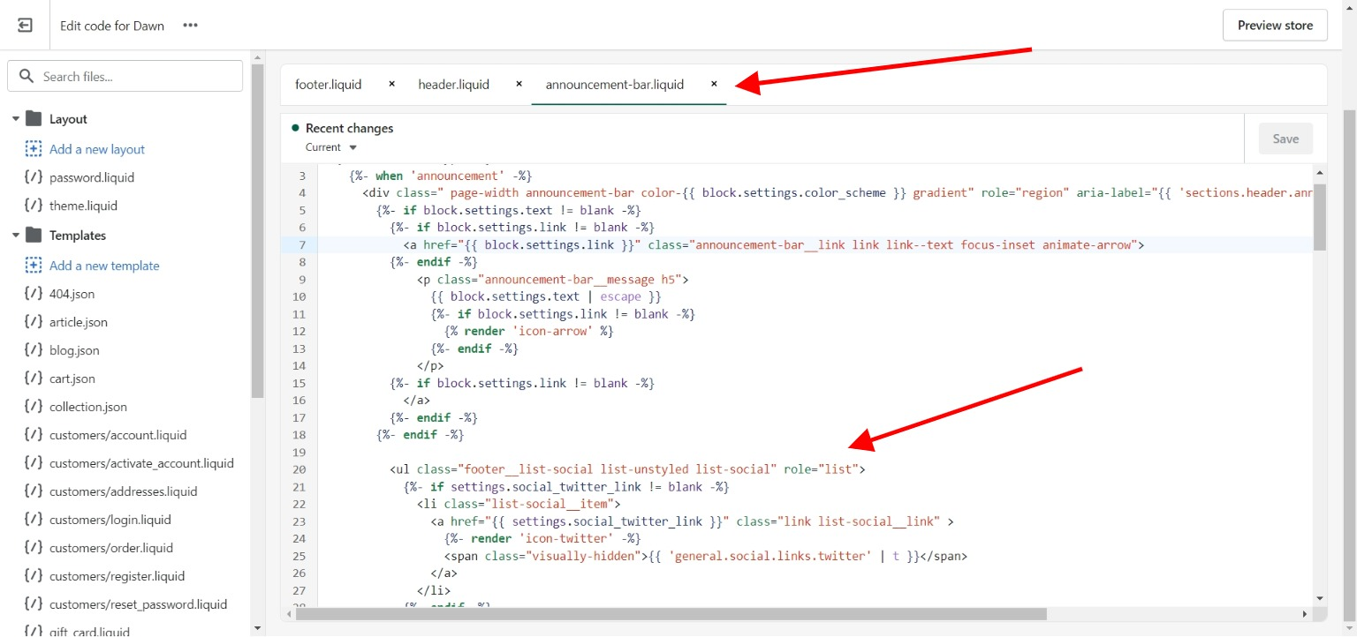Viewport: 1357px width, 637px height.
Task: Click the Preview store button
Action: [1274, 26]
